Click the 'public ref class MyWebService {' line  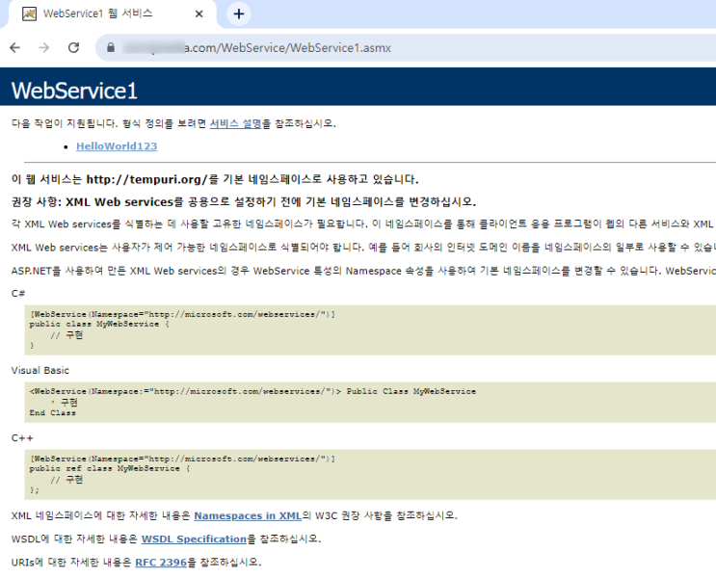click(110, 468)
